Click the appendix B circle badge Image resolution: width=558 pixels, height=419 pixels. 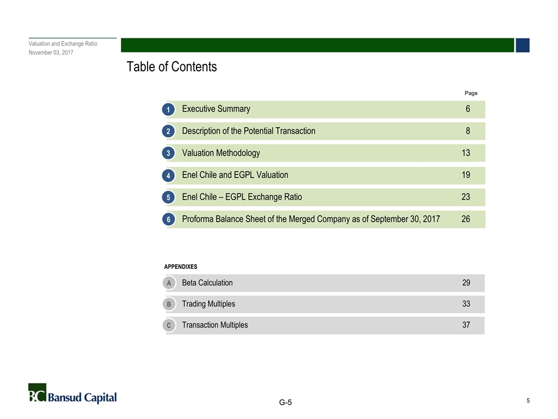169,304
